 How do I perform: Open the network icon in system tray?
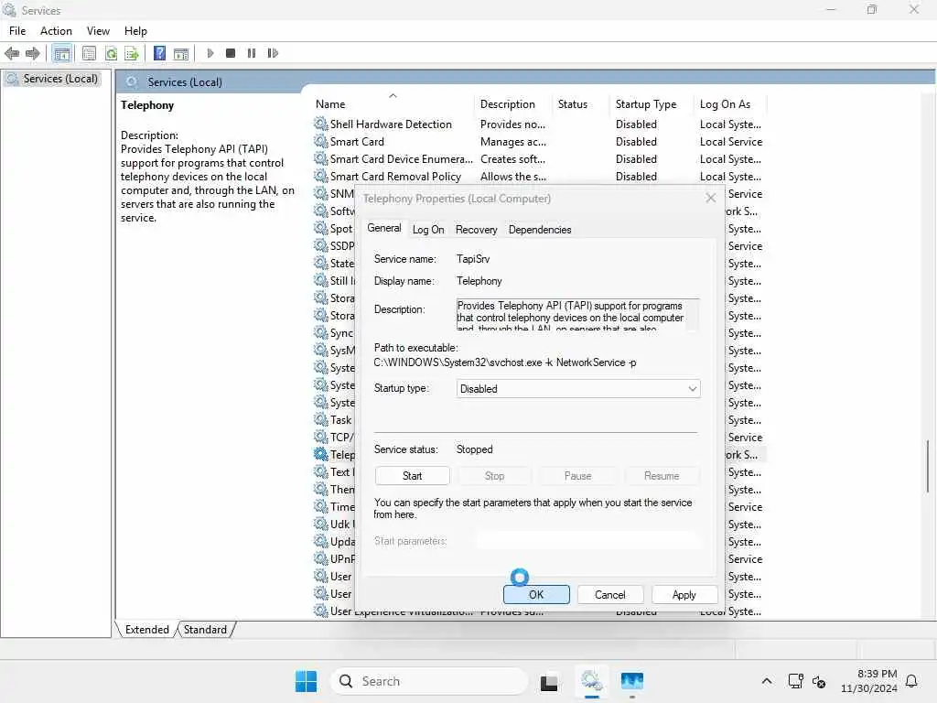(x=795, y=681)
